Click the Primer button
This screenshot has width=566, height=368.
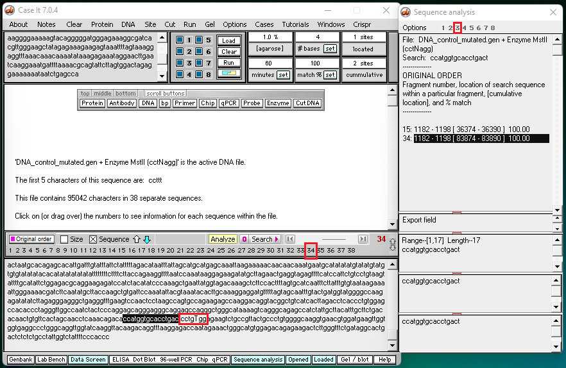[x=184, y=103]
